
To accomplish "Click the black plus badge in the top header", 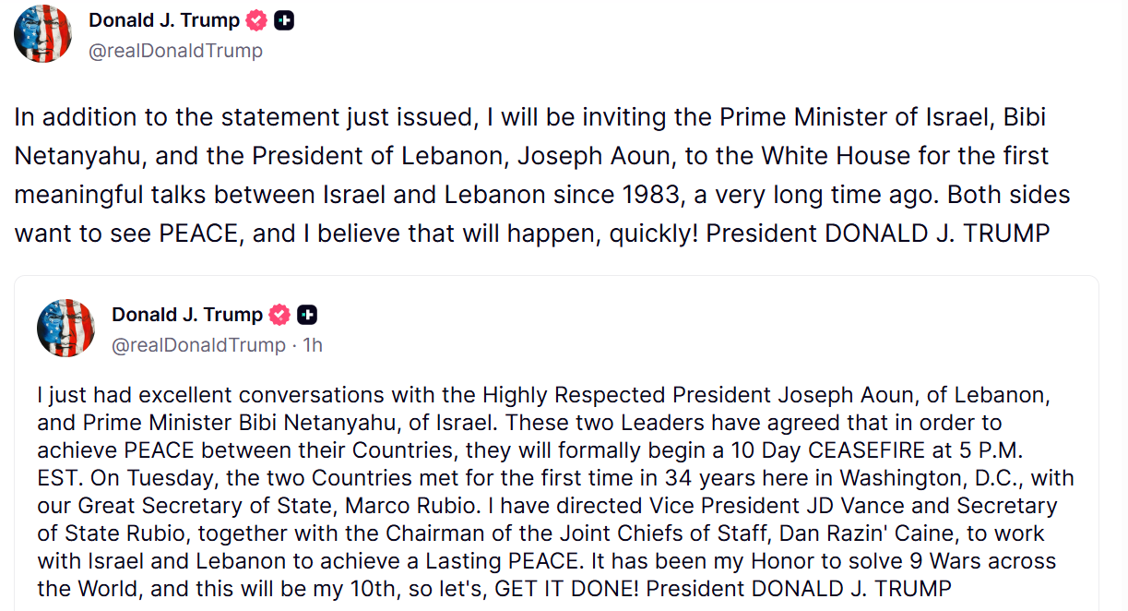I will [x=284, y=20].
